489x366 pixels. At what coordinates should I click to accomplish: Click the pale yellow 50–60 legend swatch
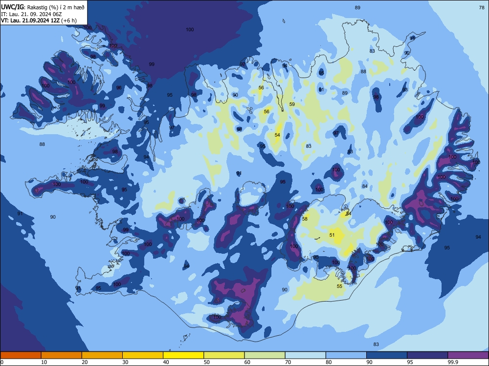(224, 355)
